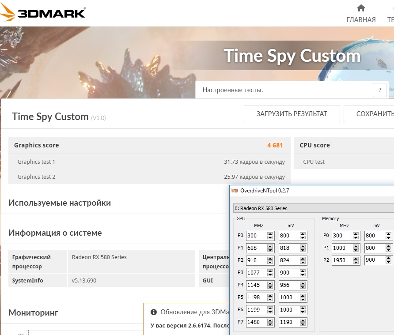Click СОХРАНИТЬ button
This screenshot has width=394, height=335.
coord(369,114)
